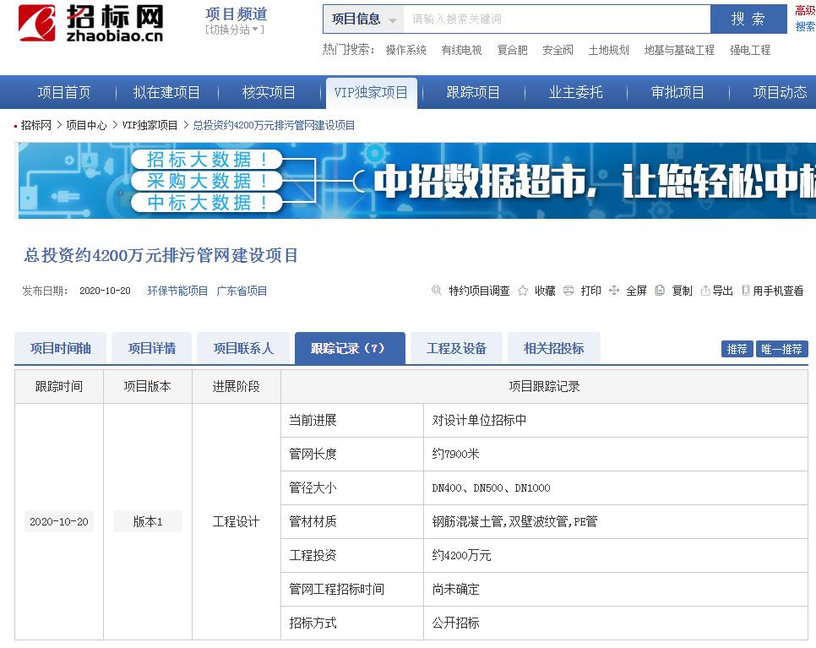Search hot keyword 操作系统
The width and height of the screenshot is (816, 648).
(406, 50)
